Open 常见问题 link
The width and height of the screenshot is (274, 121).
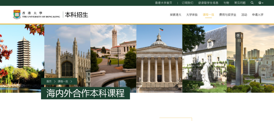(x=240, y=3)
